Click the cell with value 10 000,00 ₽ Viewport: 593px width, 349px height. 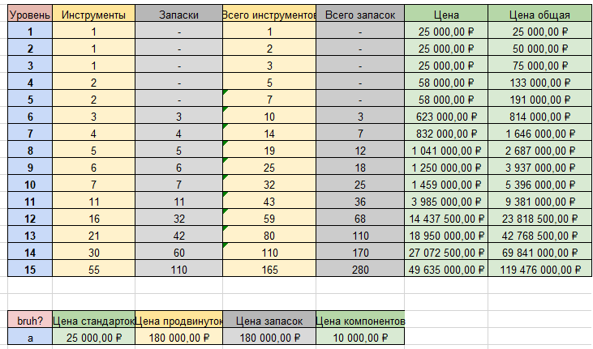360,337
